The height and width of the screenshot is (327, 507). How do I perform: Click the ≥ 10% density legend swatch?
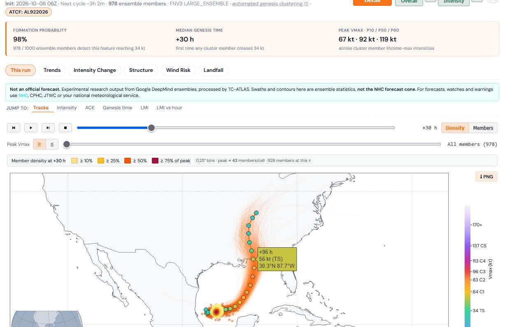tap(74, 161)
